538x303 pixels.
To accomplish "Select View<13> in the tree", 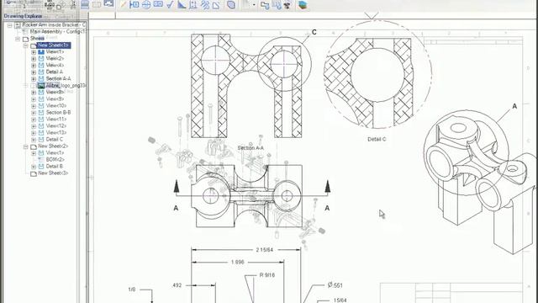I will (56, 132).
